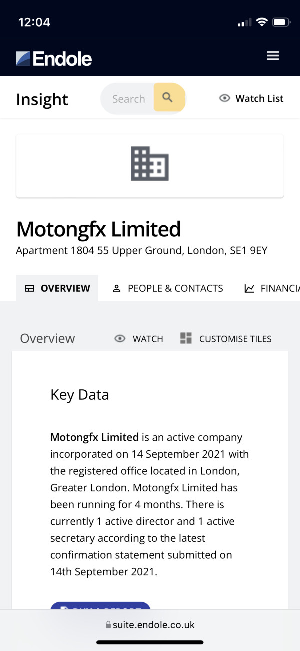Click the suite.endole.co.uk address bar
This screenshot has height=651, width=300.
(150, 625)
